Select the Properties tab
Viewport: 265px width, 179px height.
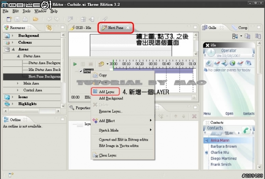click(80, 108)
